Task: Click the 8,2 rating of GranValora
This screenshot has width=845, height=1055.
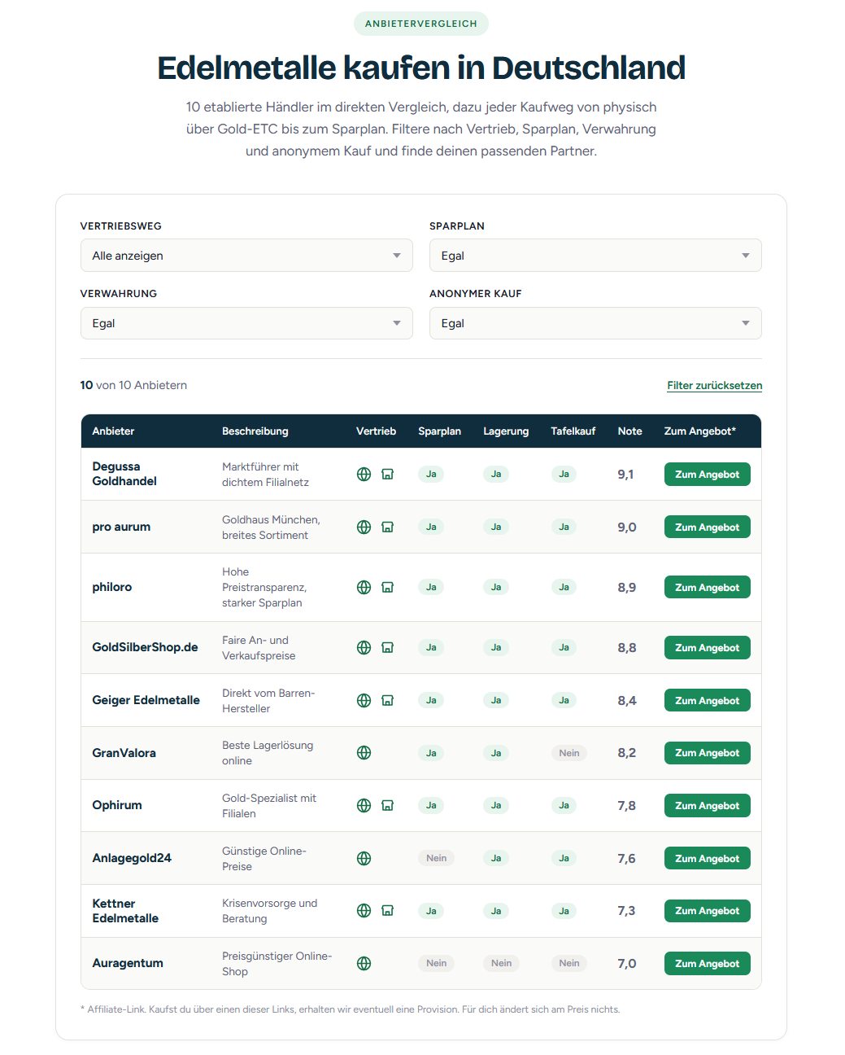Action: [626, 752]
